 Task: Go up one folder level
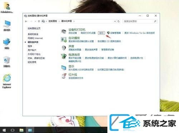39,21
